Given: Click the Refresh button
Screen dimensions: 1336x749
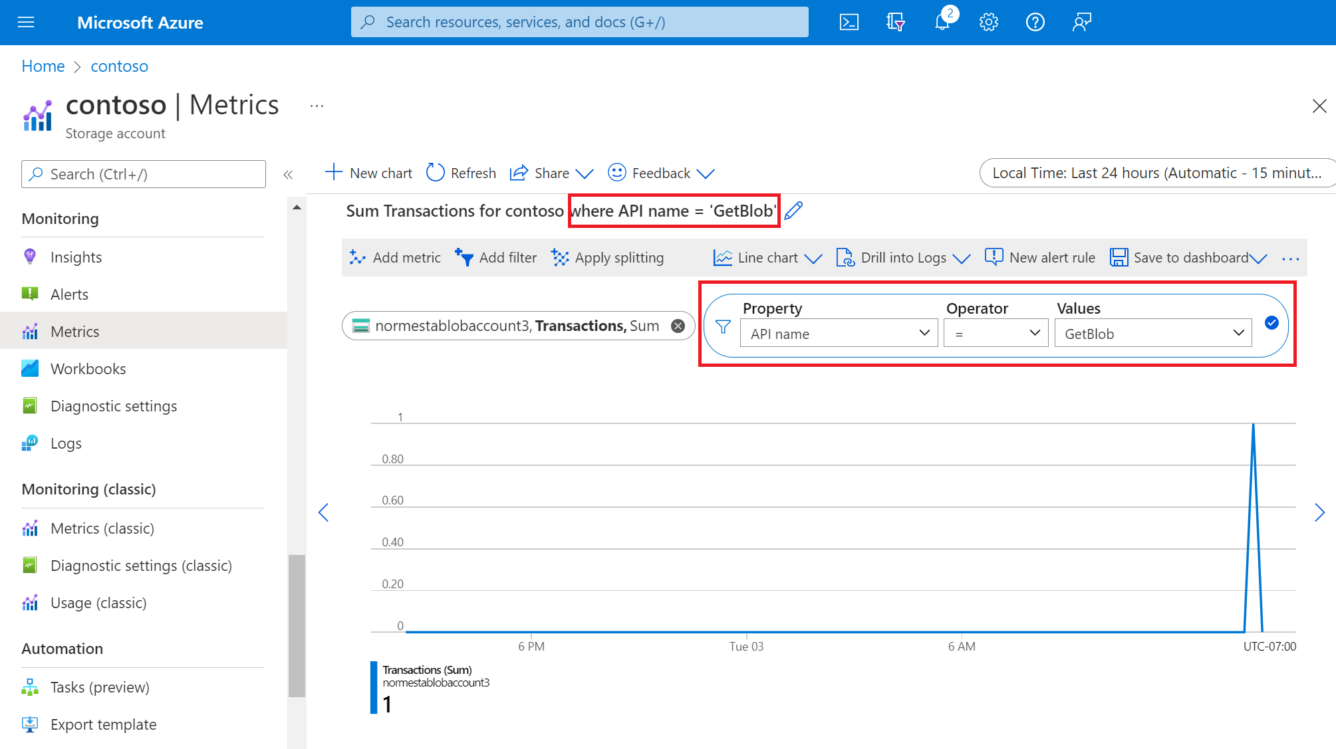Looking at the screenshot, I should point(461,173).
